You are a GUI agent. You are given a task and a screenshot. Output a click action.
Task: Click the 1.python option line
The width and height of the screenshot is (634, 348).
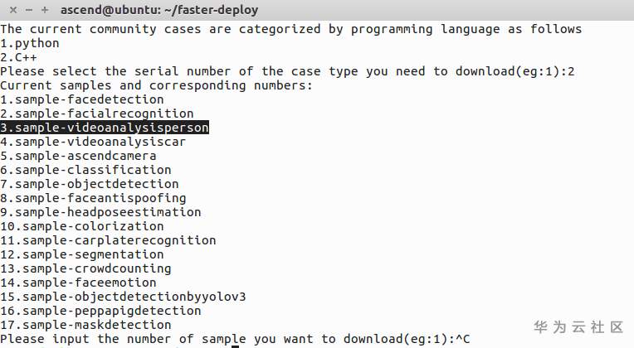[x=30, y=43]
